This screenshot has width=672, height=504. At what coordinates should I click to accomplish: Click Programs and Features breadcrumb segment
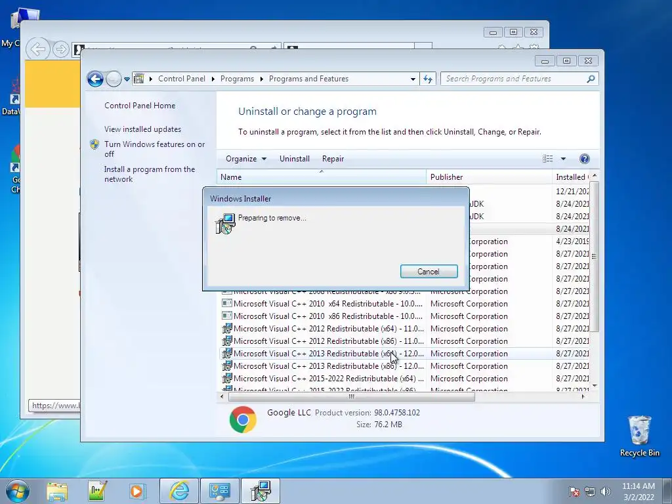(x=308, y=79)
